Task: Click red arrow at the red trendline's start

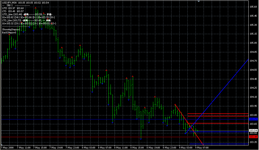Action: [175, 104]
